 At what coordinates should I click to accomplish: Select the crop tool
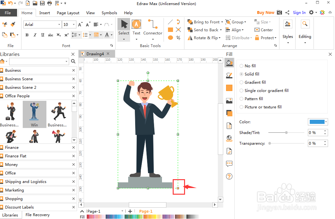[x=178, y=38]
